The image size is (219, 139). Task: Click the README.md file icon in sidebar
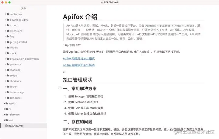pos(7,126)
